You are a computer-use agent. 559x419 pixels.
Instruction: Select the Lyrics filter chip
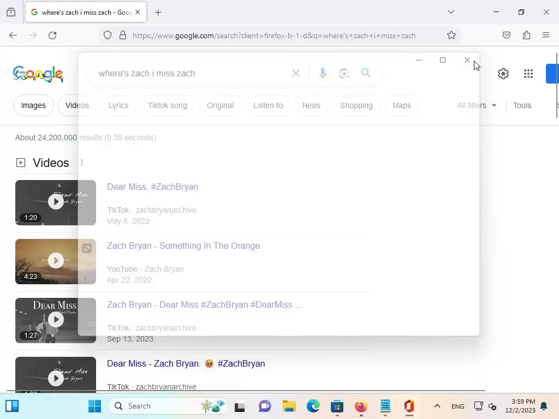[x=118, y=105]
